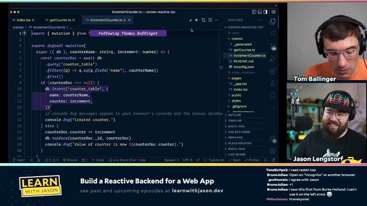The width and height of the screenshot is (367, 206).
Task: Open the Search view in activity bar
Action: 273,34
